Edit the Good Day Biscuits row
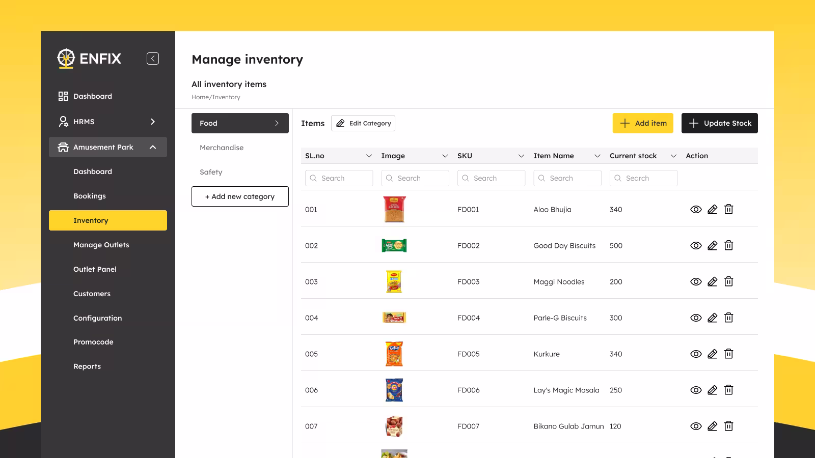 pos(712,245)
